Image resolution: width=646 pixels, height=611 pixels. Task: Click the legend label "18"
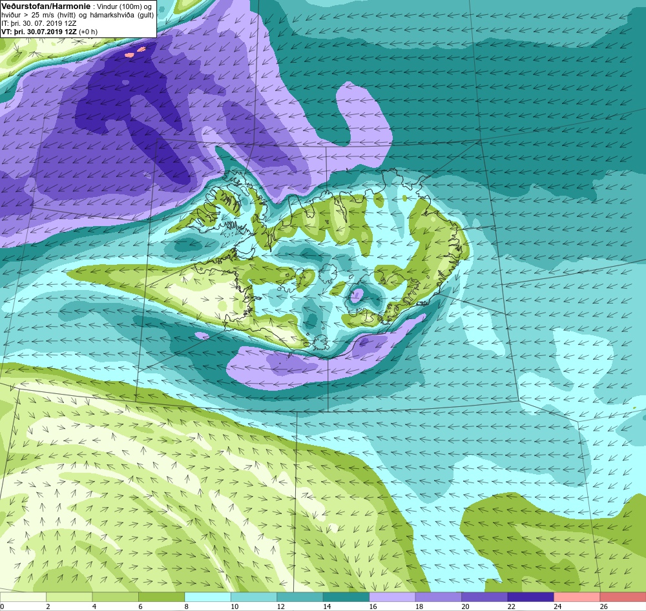[x=419, y=606]
